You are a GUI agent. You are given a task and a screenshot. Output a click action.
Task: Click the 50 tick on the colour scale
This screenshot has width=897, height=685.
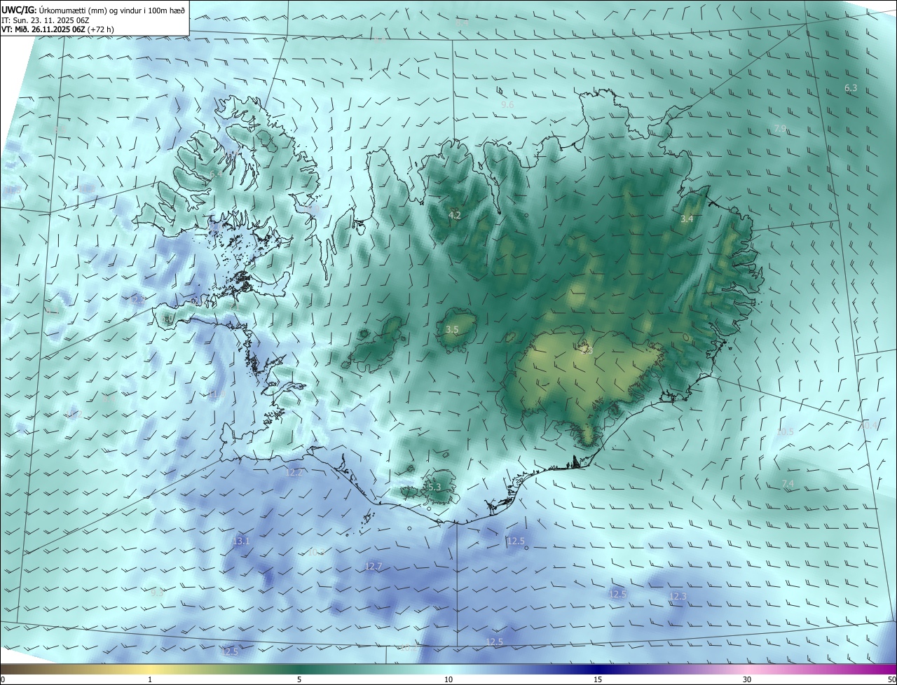click(891, 679)
